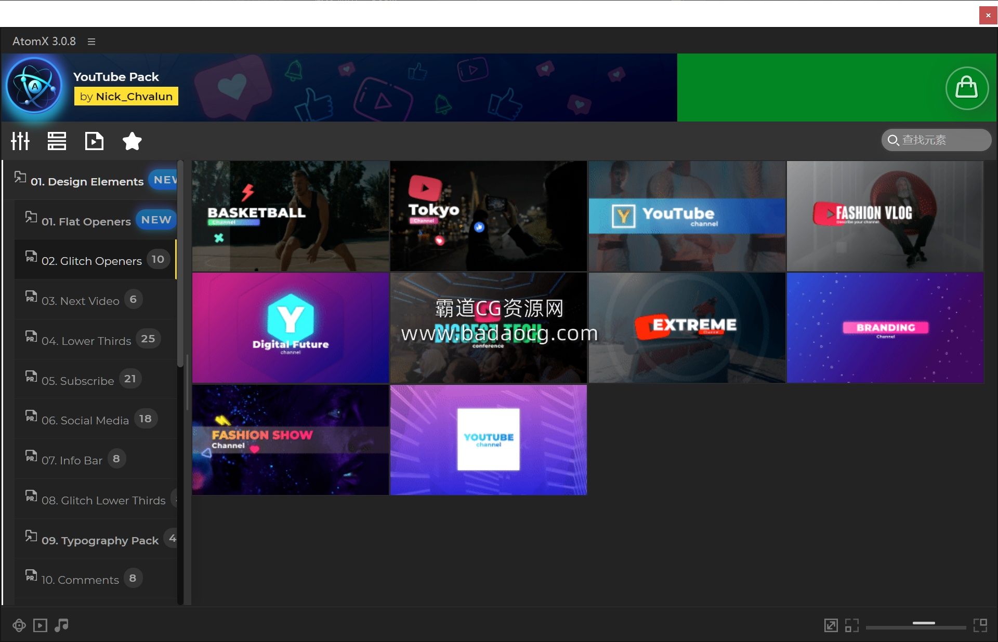This screenshot has width=998, height=642.
Task: Click the folder icon beside Flat Openers
Action: click(x=31, y=217)
